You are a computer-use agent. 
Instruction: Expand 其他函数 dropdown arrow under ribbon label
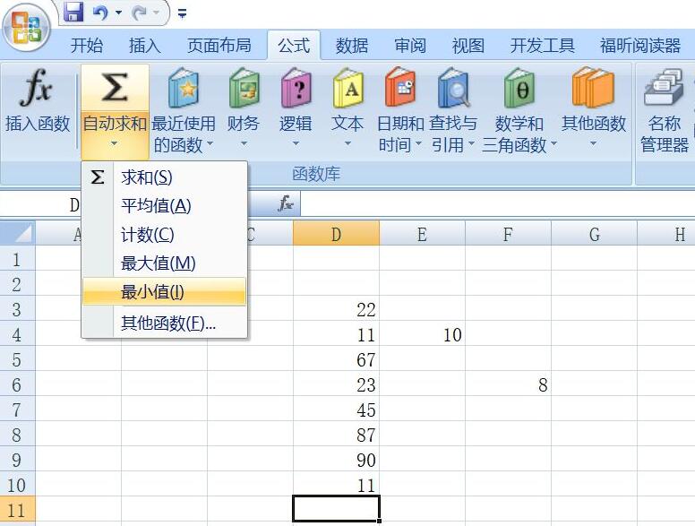click(593, 143)
